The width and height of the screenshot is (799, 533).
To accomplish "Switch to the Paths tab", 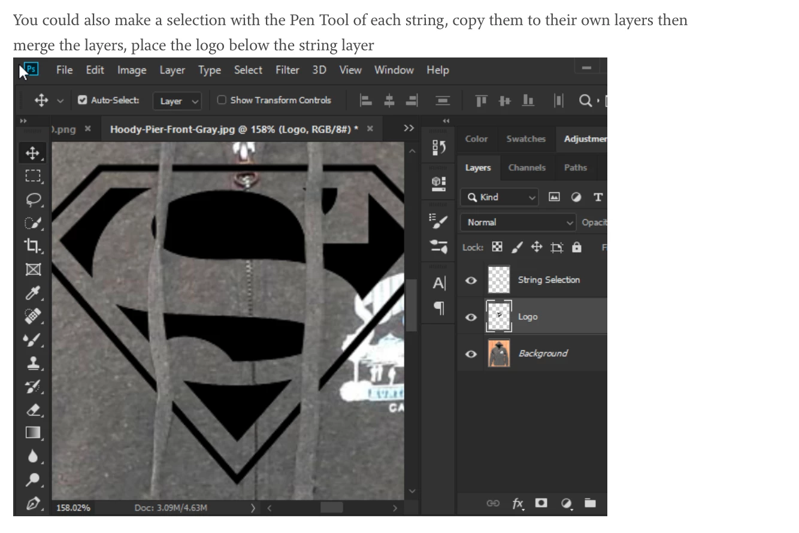I will 575,168.
